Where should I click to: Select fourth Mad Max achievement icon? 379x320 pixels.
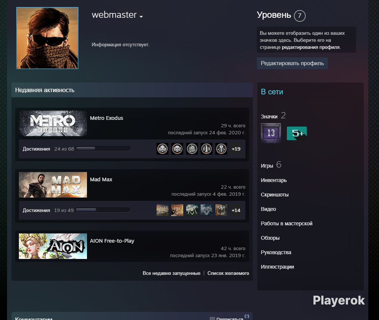(207, 210)
